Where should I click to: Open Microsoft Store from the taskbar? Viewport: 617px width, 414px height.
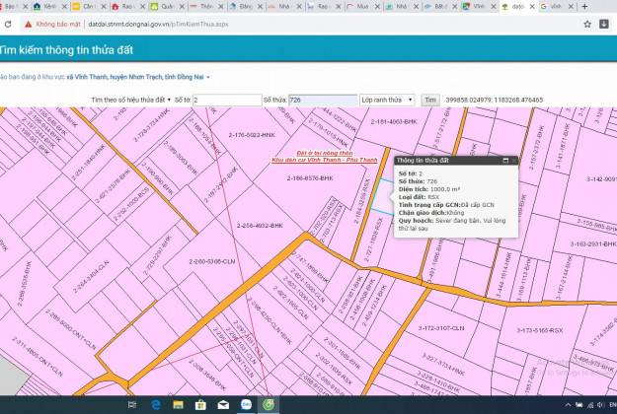[x=200, y=405]
